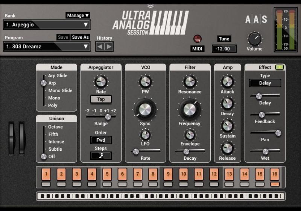Toggle arpeggiator step 13 pad
This screenshot has width=301, height=211.
(x=229, y=174)
